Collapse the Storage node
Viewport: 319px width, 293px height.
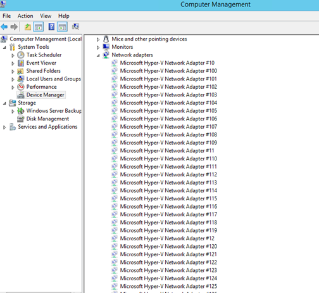click(x=4, y=103)
